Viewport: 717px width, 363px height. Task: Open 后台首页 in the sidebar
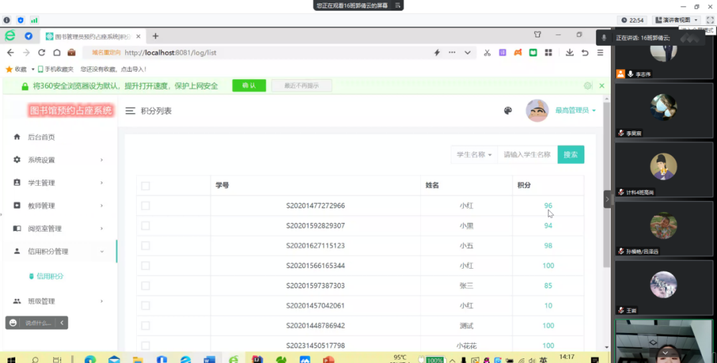point(41,137)
